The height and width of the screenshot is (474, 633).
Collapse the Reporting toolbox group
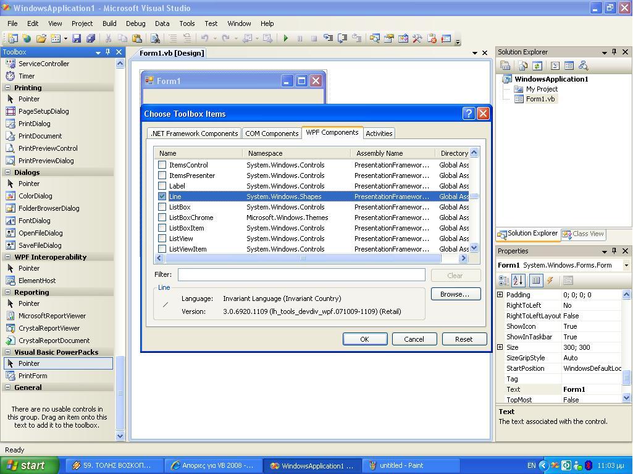[7, 292]
